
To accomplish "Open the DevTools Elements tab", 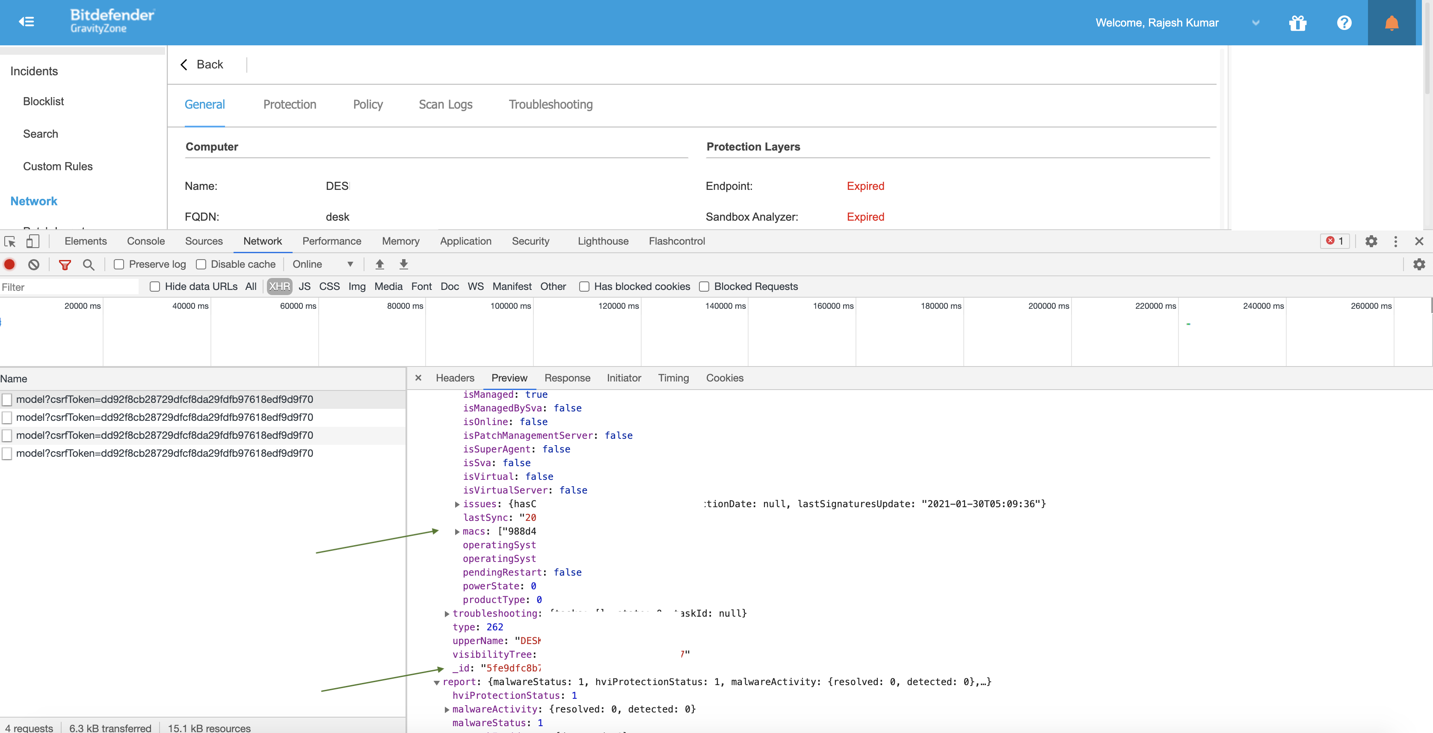I will click(86, 241).
